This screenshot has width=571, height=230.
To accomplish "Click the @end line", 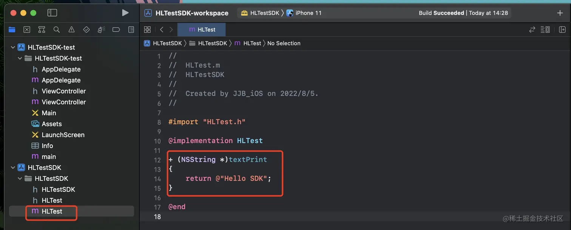I will 177,207.
